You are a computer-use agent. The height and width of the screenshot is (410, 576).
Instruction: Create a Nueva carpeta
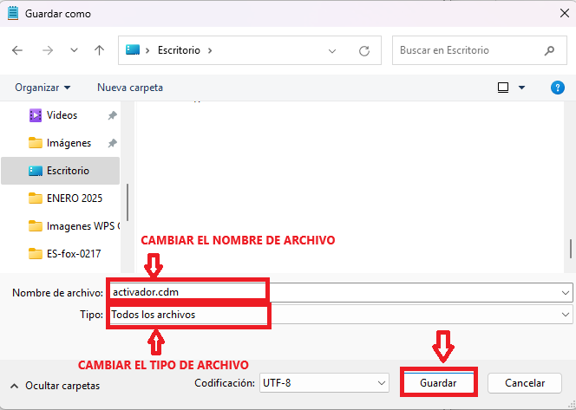coord(130,88)
